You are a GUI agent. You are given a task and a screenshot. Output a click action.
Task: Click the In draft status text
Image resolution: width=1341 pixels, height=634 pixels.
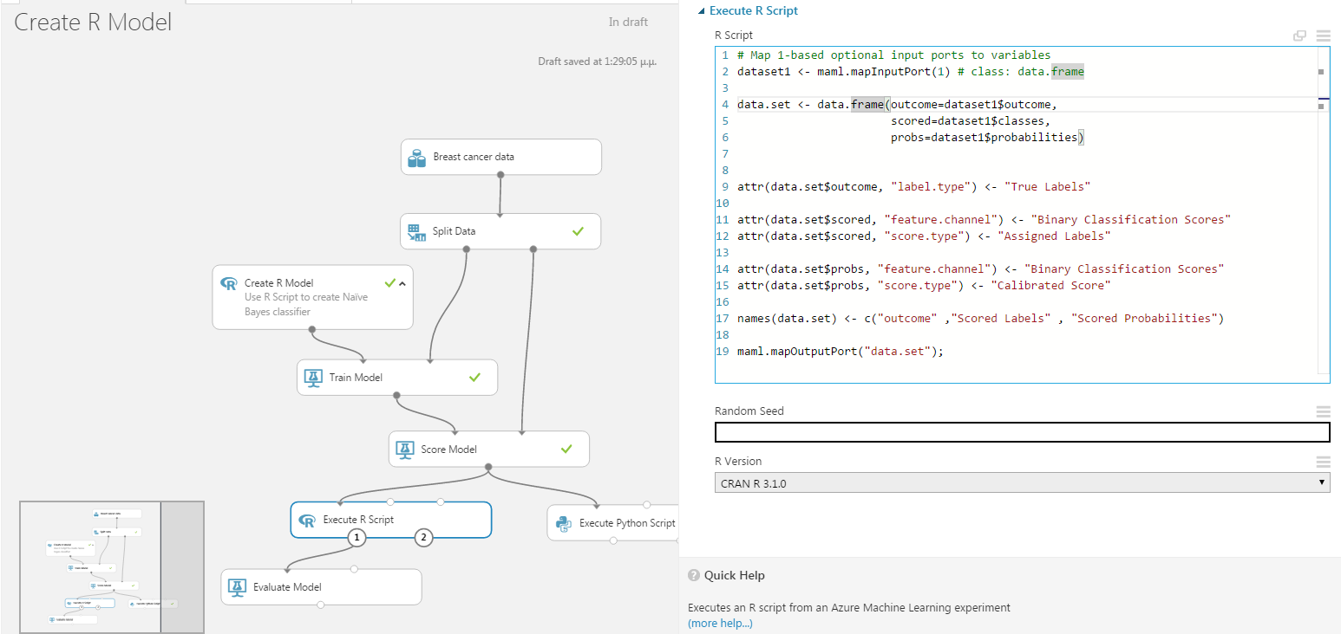coord(628,22)
